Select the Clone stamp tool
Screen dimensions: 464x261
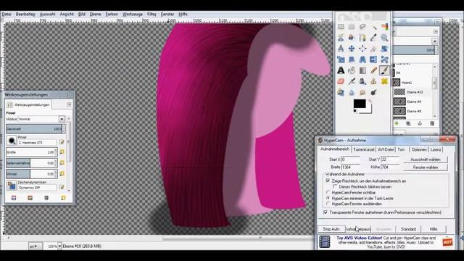373,81
